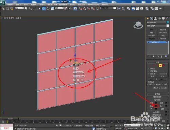Click the Configure Modifier Sets icon
Screen dimensions: 170x130
(166, 57)
